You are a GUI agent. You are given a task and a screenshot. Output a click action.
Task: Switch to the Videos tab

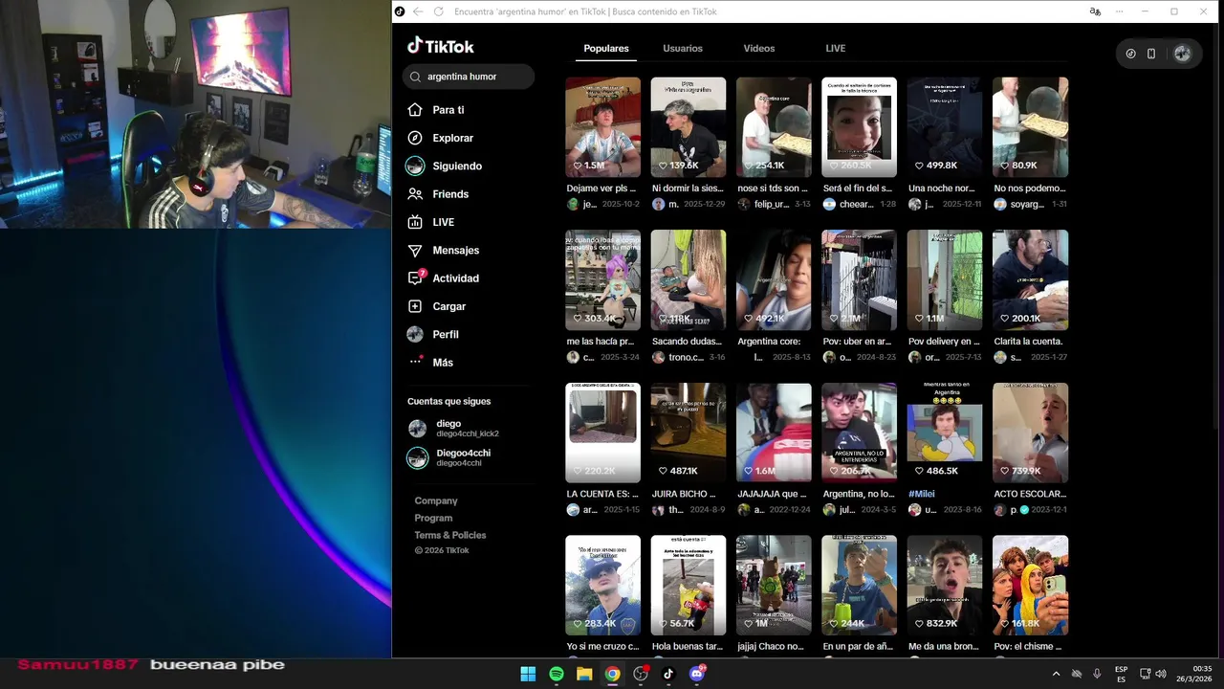pyautogui.click(x=759, y=48)
